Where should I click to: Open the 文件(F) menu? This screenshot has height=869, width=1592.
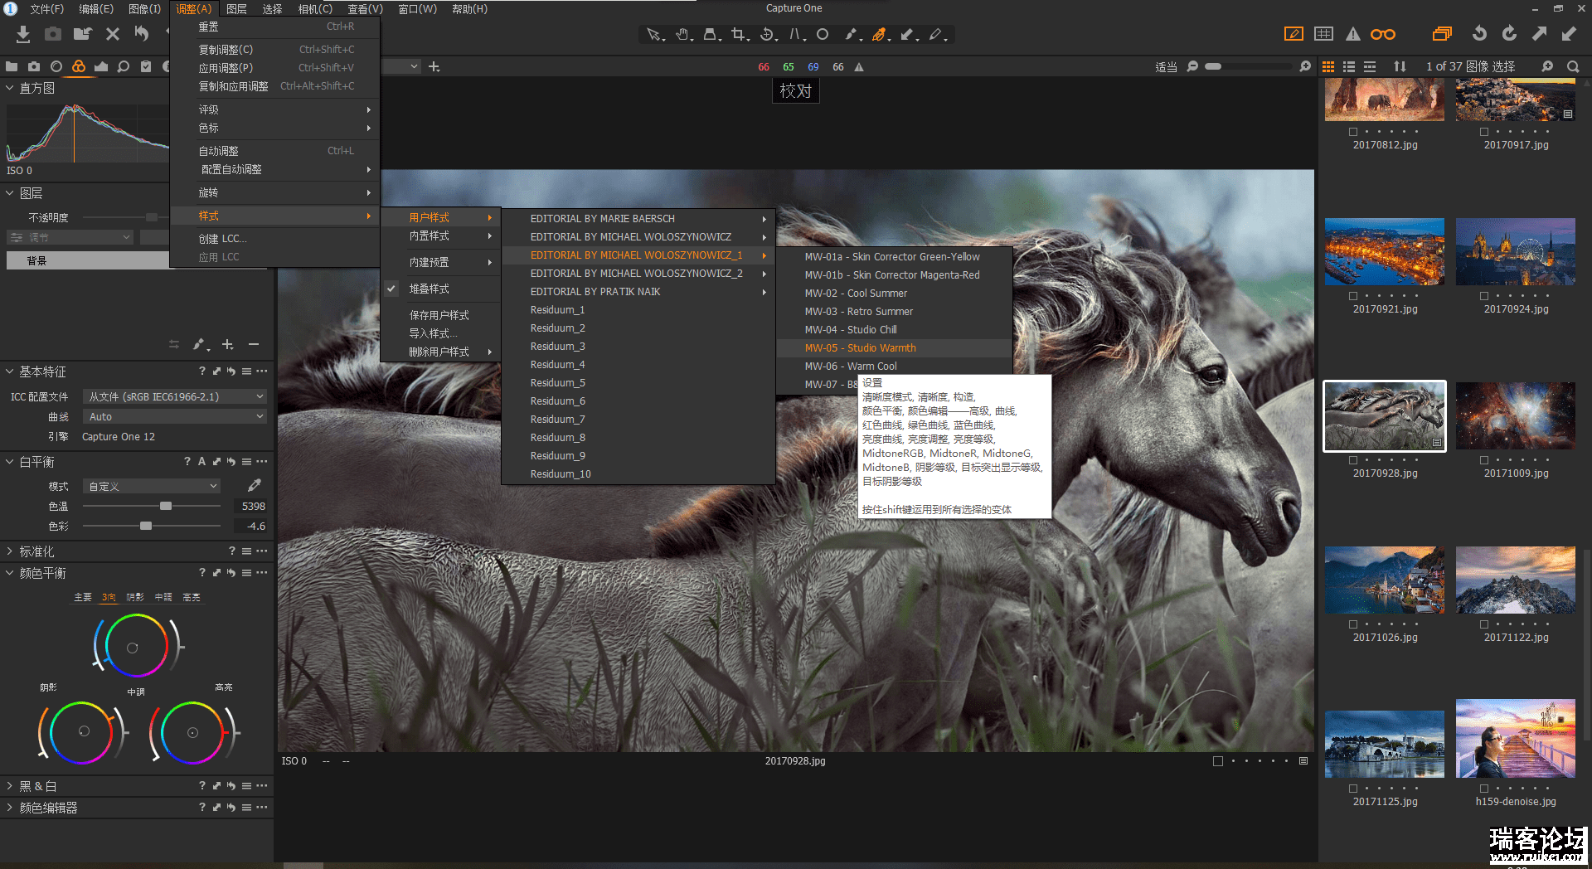point(47,9)
